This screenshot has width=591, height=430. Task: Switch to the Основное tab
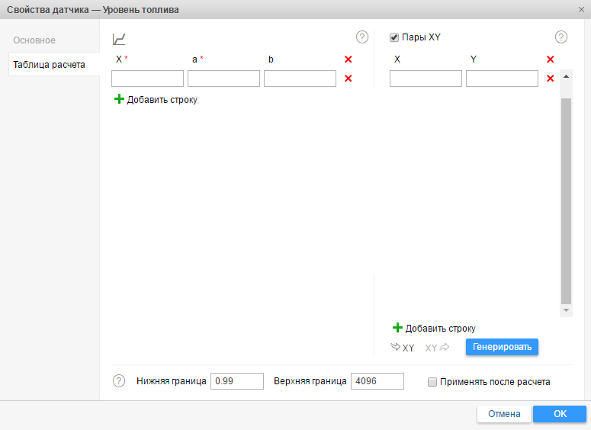point(34,40)
